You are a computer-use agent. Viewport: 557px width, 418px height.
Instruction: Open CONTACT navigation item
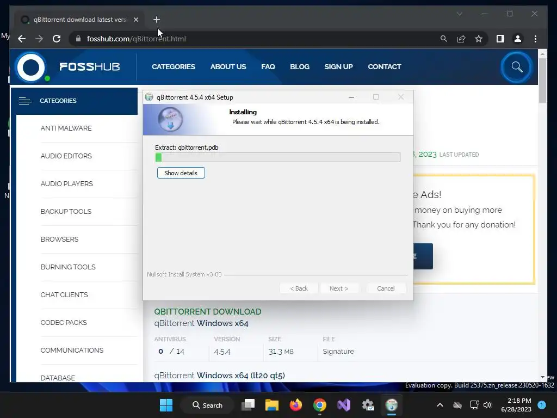pyautogui.click(x=385, y=67)
